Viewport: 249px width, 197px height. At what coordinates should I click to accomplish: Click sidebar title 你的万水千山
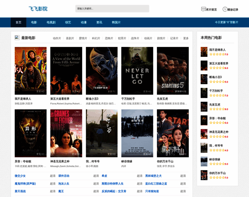pyautogui.click(x=218, y=173)
